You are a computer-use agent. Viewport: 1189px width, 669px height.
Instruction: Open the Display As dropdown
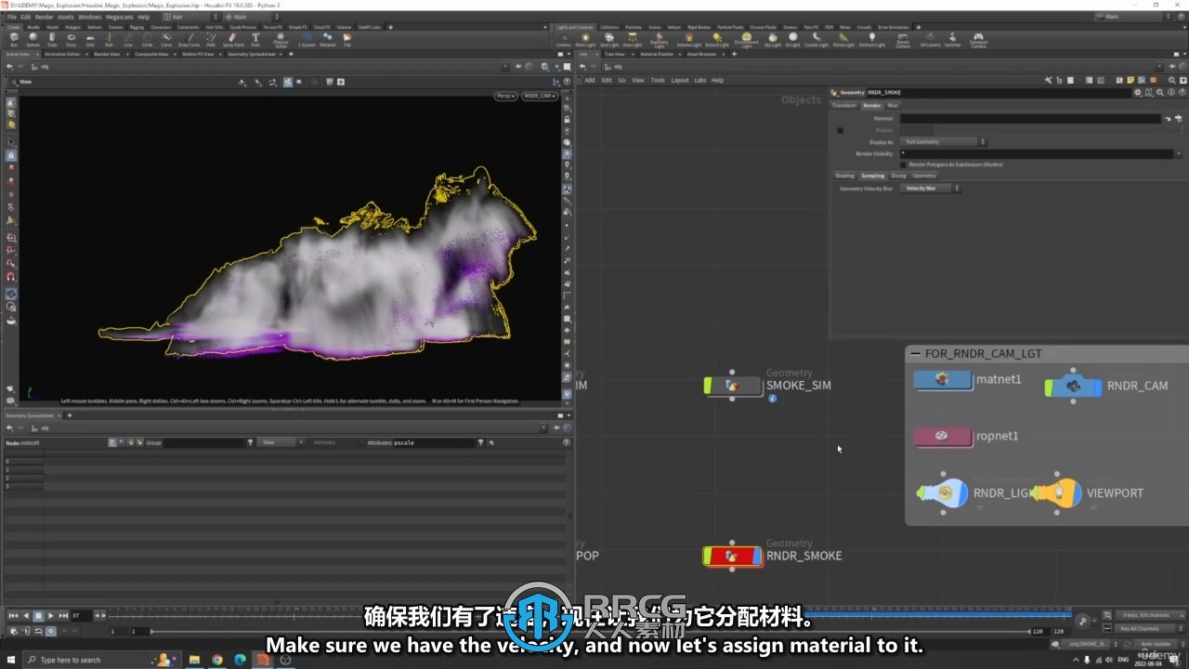click(944, 142)
